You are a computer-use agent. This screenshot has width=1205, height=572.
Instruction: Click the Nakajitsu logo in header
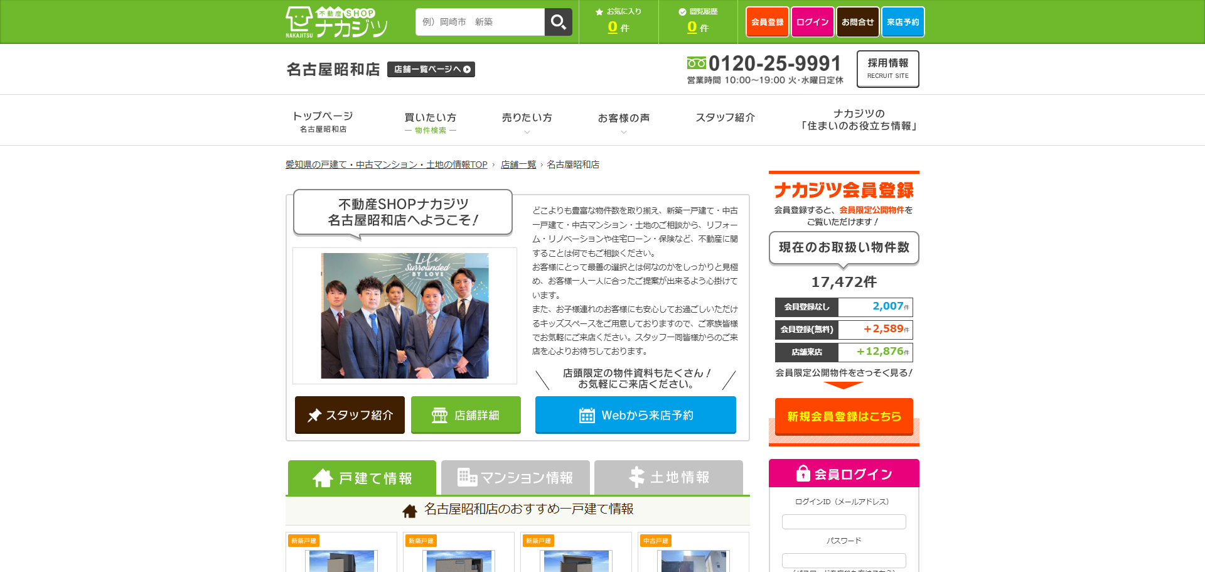[336, 23]
